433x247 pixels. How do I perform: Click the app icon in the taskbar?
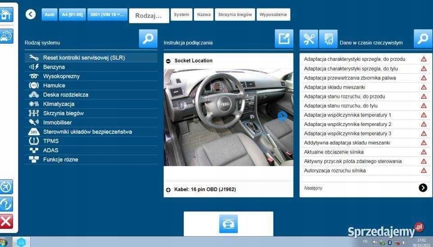(21, 242)
